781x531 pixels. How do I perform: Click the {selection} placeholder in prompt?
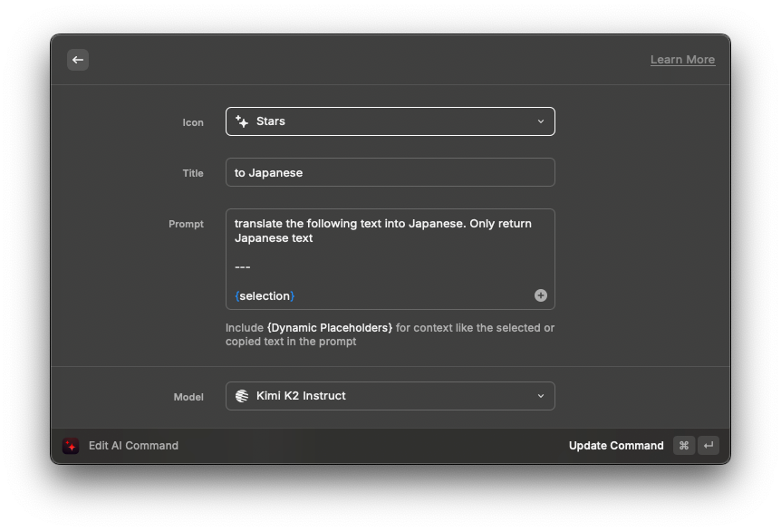(265, 296)
